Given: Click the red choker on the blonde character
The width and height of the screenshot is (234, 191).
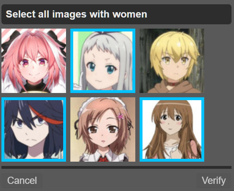Looking at the screenshot, I should tap(173, 84).
